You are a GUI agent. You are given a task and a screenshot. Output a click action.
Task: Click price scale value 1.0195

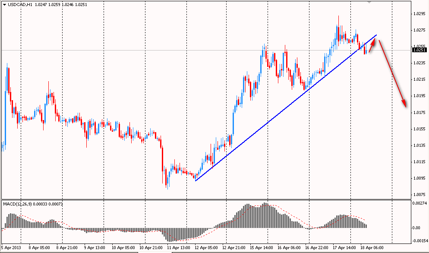point(420,96)
